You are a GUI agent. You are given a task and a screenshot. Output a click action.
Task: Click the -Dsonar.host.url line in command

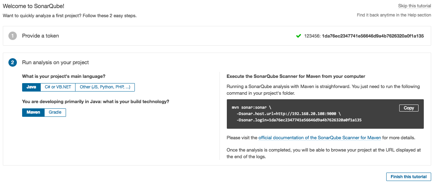coord(289,114)
